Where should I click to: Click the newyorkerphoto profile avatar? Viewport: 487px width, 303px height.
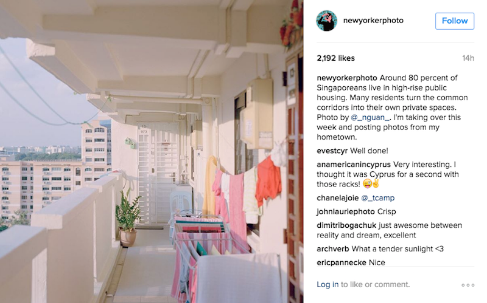[x=326, y=21]
